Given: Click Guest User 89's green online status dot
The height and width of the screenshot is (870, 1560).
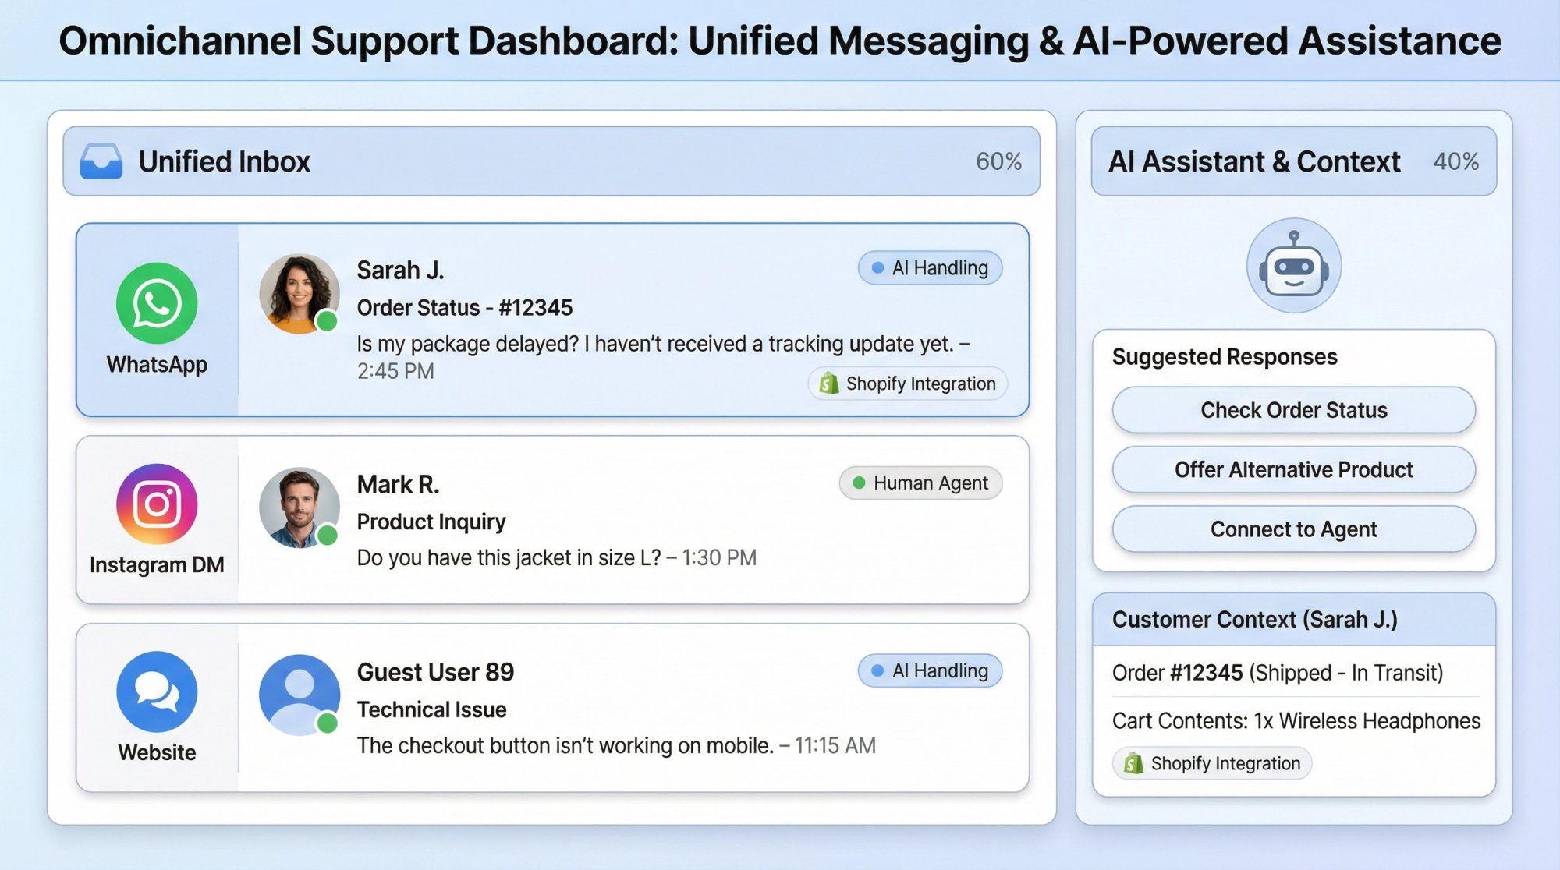Looking at the screenshot, I should 328,723.
